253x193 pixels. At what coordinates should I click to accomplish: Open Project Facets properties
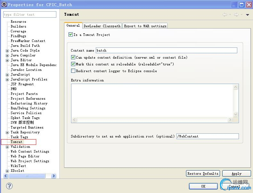24,94
